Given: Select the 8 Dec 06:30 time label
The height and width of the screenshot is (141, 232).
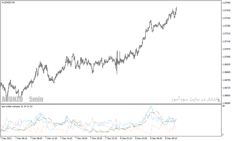Looking at the screenshot, I should pos(156,138).
